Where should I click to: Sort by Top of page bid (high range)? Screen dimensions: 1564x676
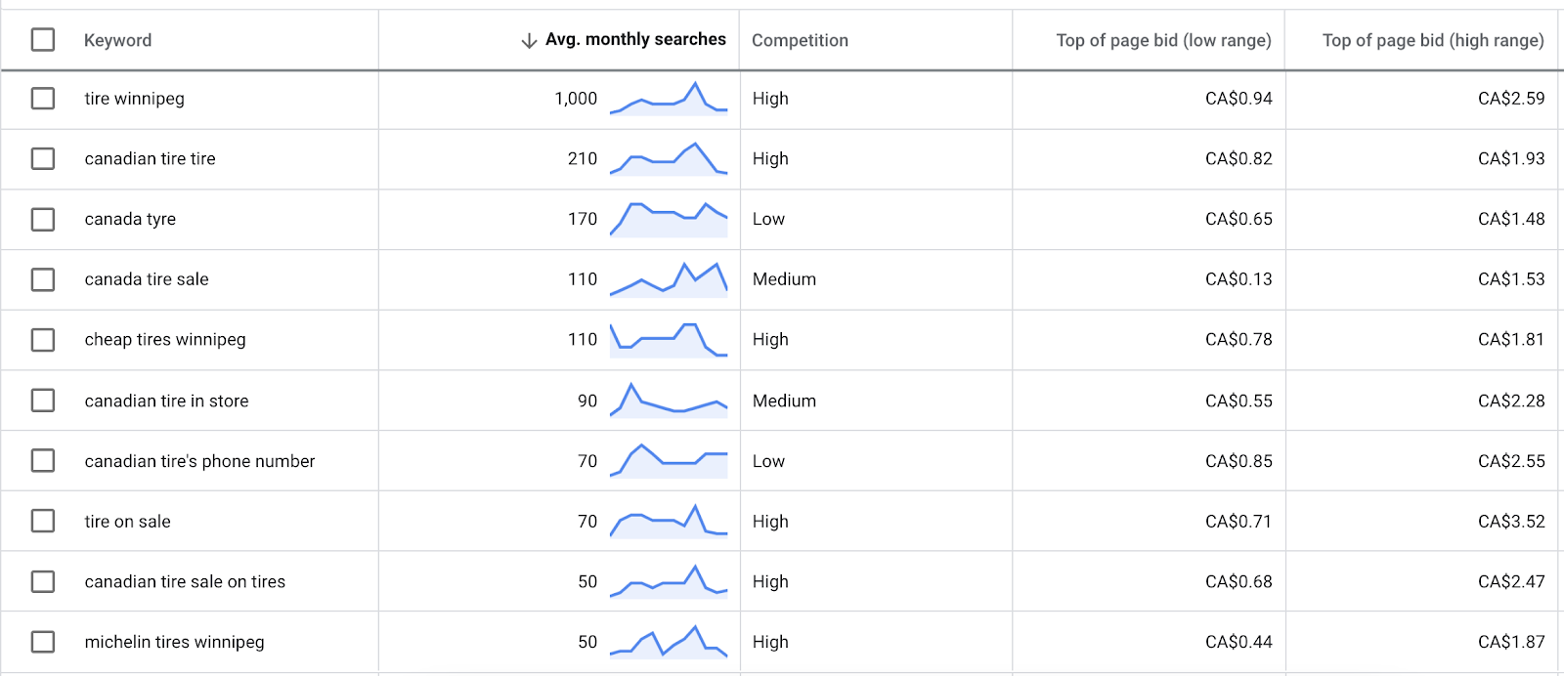point(1433,40)
